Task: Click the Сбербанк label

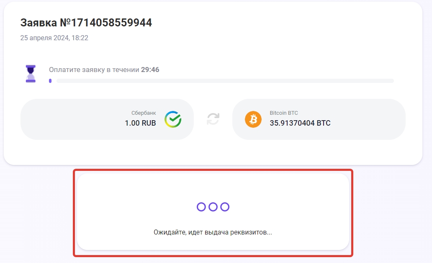Action: point(144,113)
